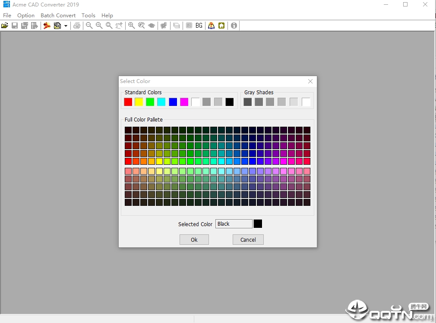The image size is (436, 323).
Task: Open the Layers stacked-sheets icon
Action: click(177, 26)
